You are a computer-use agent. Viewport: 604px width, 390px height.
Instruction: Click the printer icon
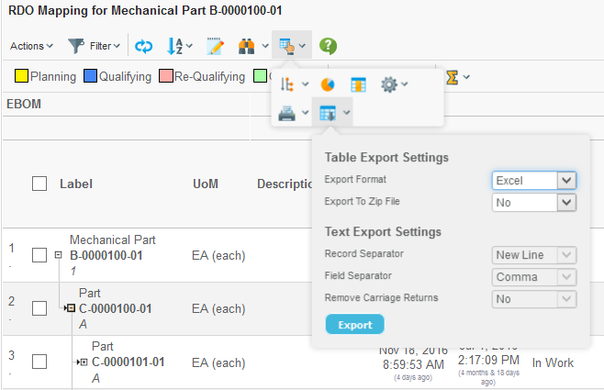(x=287, y=113)
